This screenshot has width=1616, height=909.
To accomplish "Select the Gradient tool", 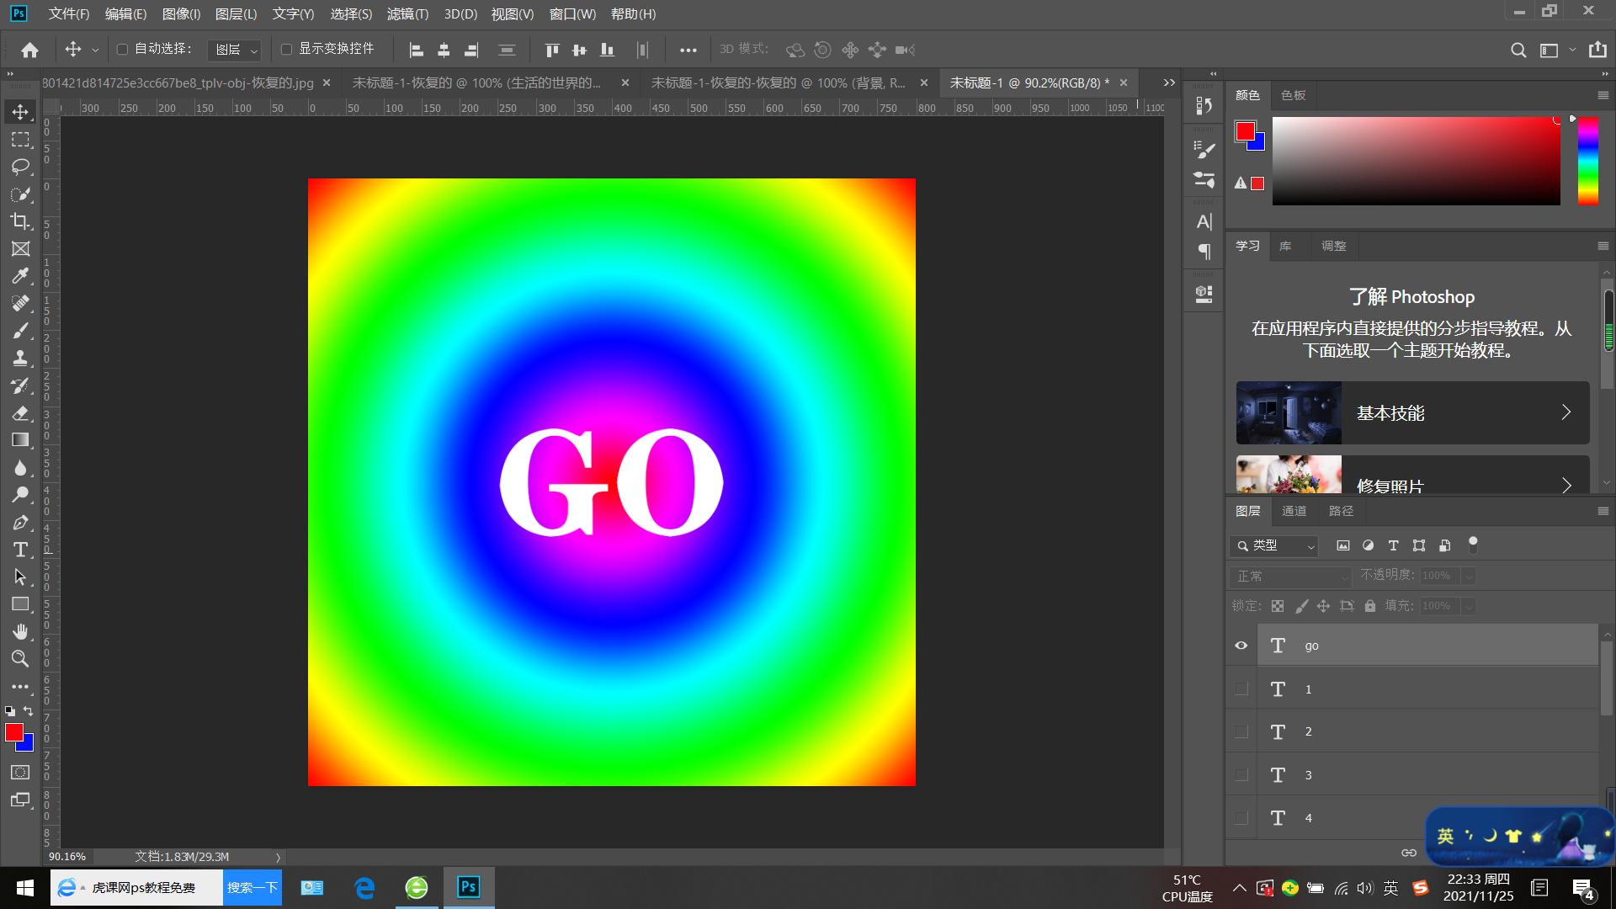I will coord(20,440).
